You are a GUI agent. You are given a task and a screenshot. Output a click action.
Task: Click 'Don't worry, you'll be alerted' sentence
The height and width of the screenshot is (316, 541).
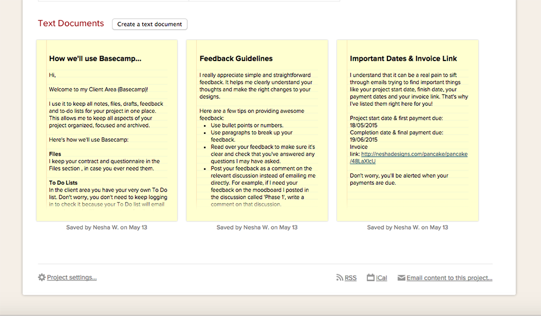[x=399, y=179]
